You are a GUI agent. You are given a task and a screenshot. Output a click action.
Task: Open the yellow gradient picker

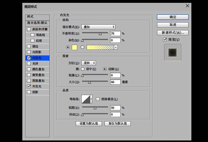tap(100, 47)
